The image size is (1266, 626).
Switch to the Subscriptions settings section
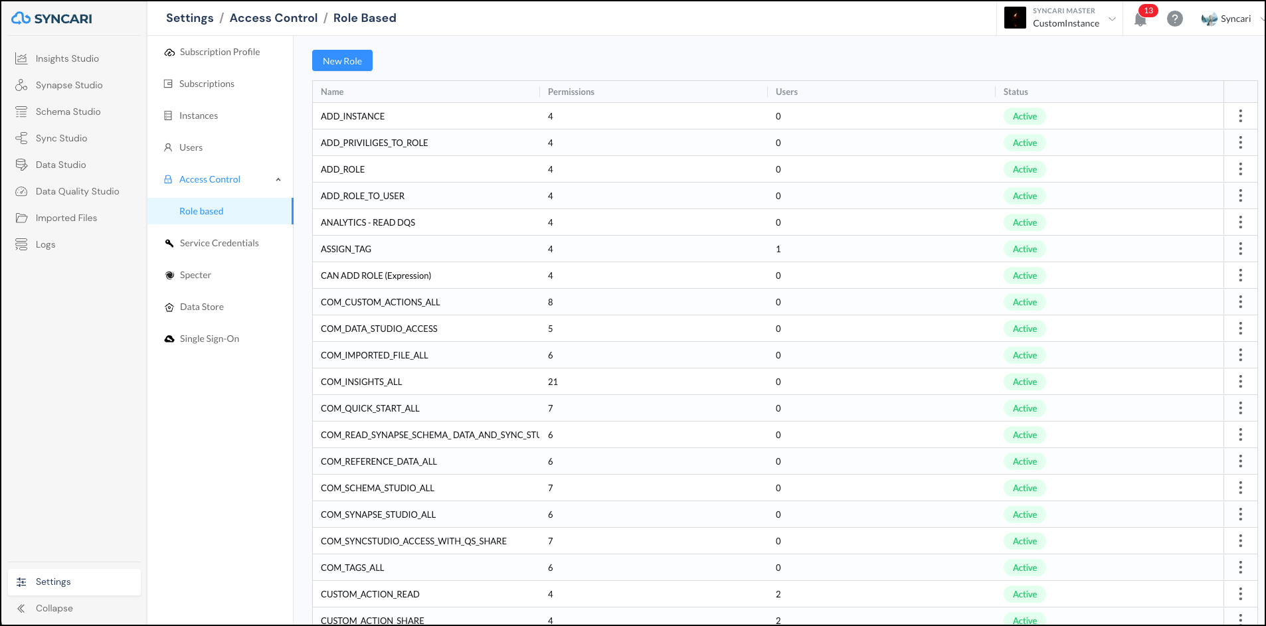click(x=207, y=83)
